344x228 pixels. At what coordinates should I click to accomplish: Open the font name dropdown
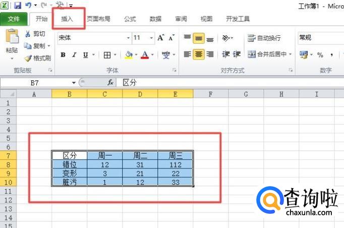click(x=128, y=38)
